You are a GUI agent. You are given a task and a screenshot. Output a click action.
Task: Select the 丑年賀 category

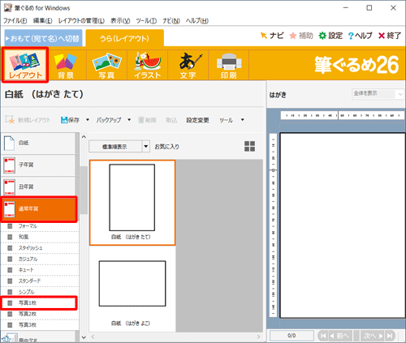pos(38,187)
